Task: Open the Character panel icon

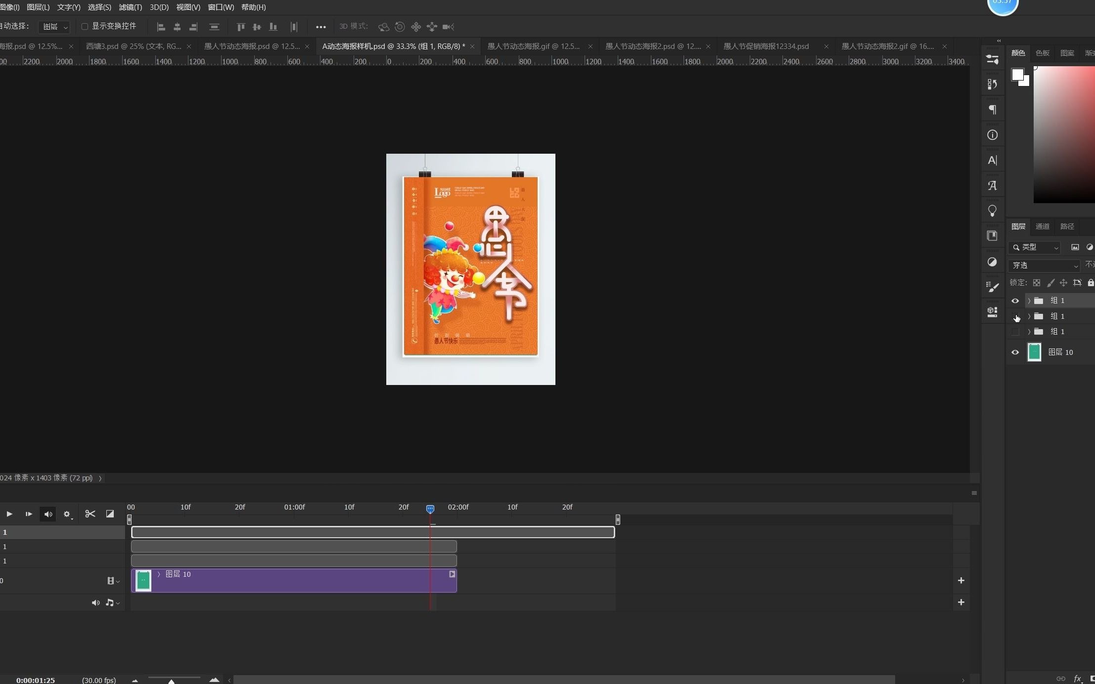Action: click(x=992, y=160)
